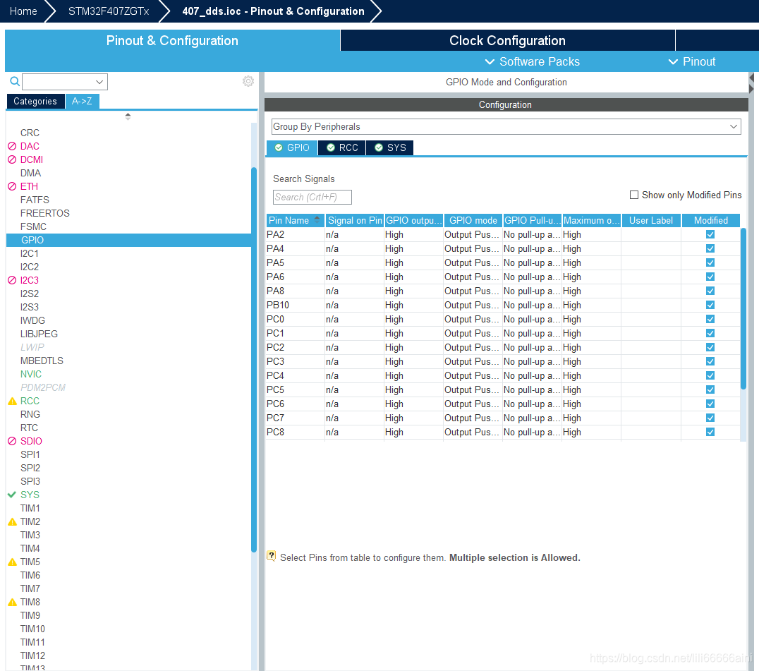Click Output Push Pull cell for PC2
This screenshot has height=671, width=759.
coord(472,347)
